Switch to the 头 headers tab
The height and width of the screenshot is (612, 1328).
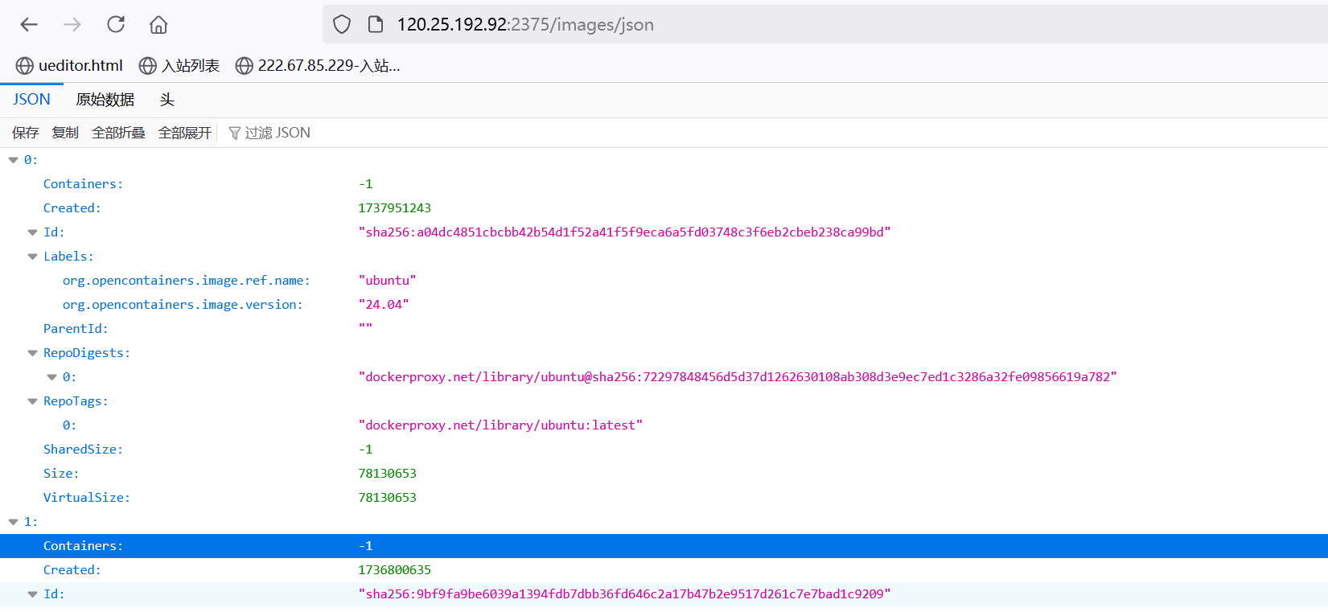point(167,100)
